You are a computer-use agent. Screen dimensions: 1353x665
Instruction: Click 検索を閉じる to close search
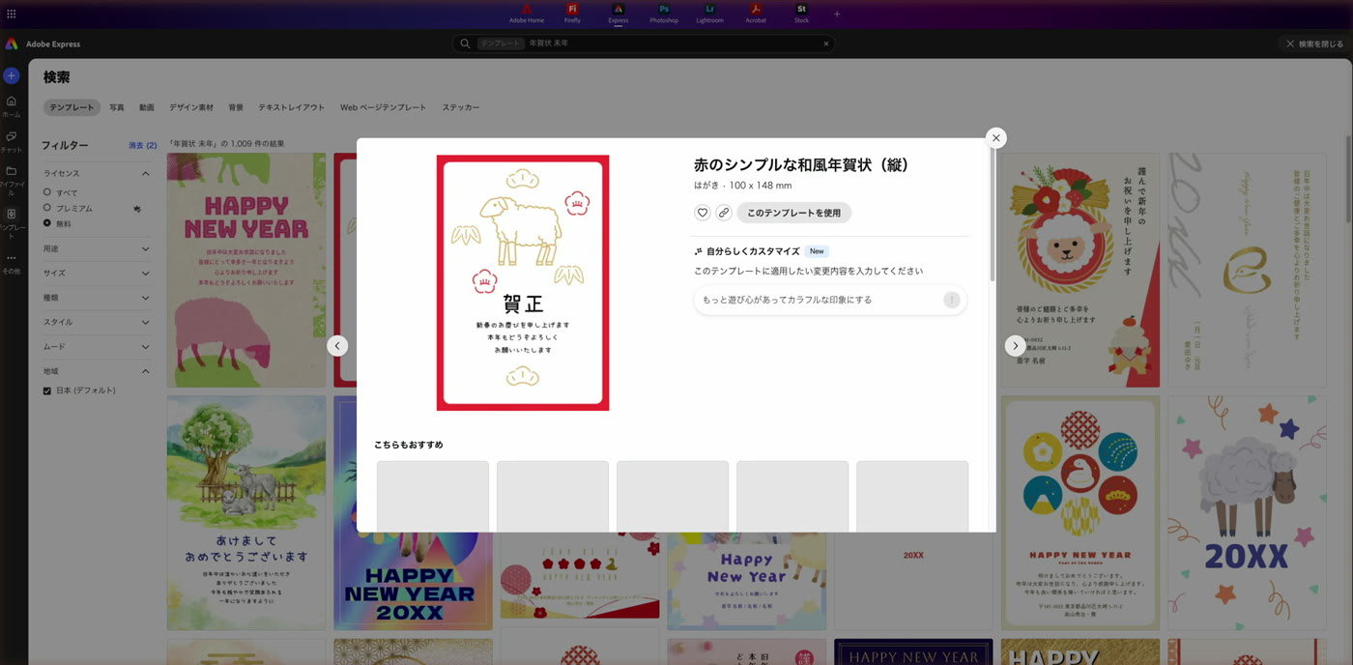click(x=1314, y=43)
